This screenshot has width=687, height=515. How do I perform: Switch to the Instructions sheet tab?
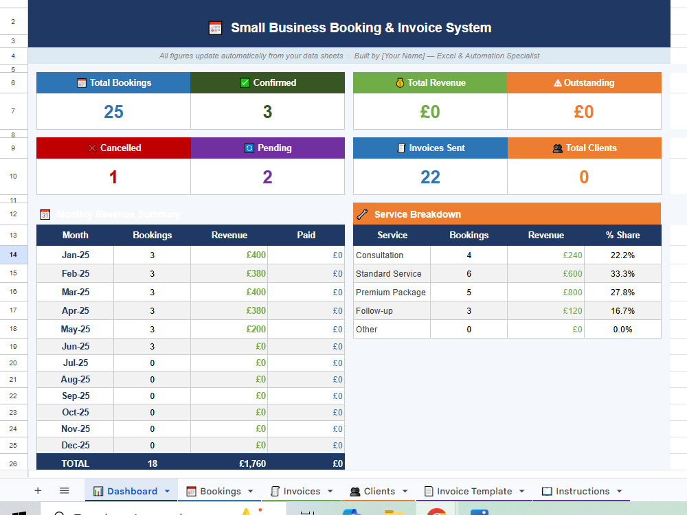coord(583,492)
